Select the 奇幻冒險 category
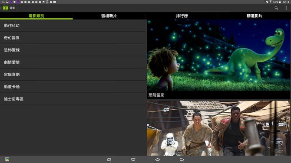291x163 pixels. click(x=73, y=38)
